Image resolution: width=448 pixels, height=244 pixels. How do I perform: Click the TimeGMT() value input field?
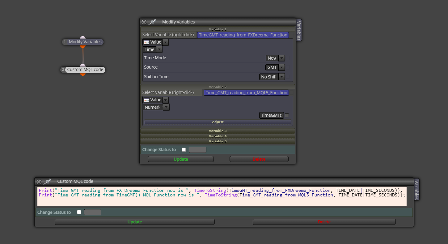point(272,115)
